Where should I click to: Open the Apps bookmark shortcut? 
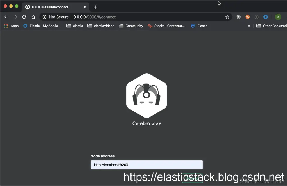[12, 26]
